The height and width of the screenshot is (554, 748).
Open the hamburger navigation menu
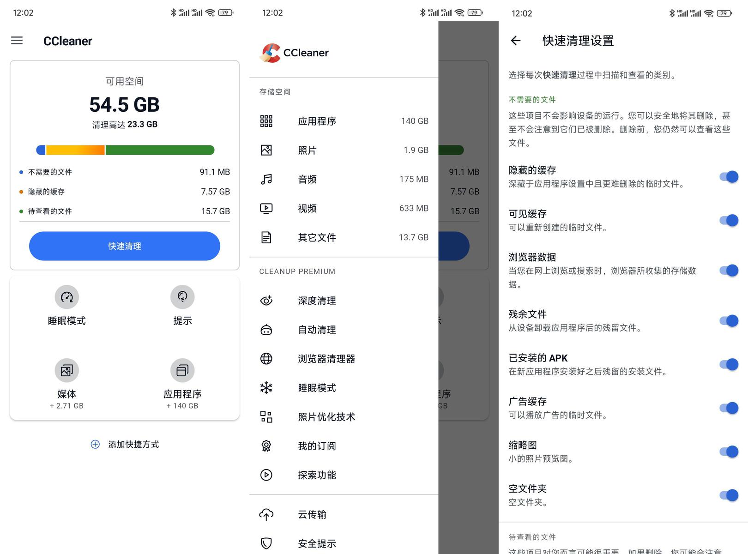pyautogui.click(x=17, y=41)
